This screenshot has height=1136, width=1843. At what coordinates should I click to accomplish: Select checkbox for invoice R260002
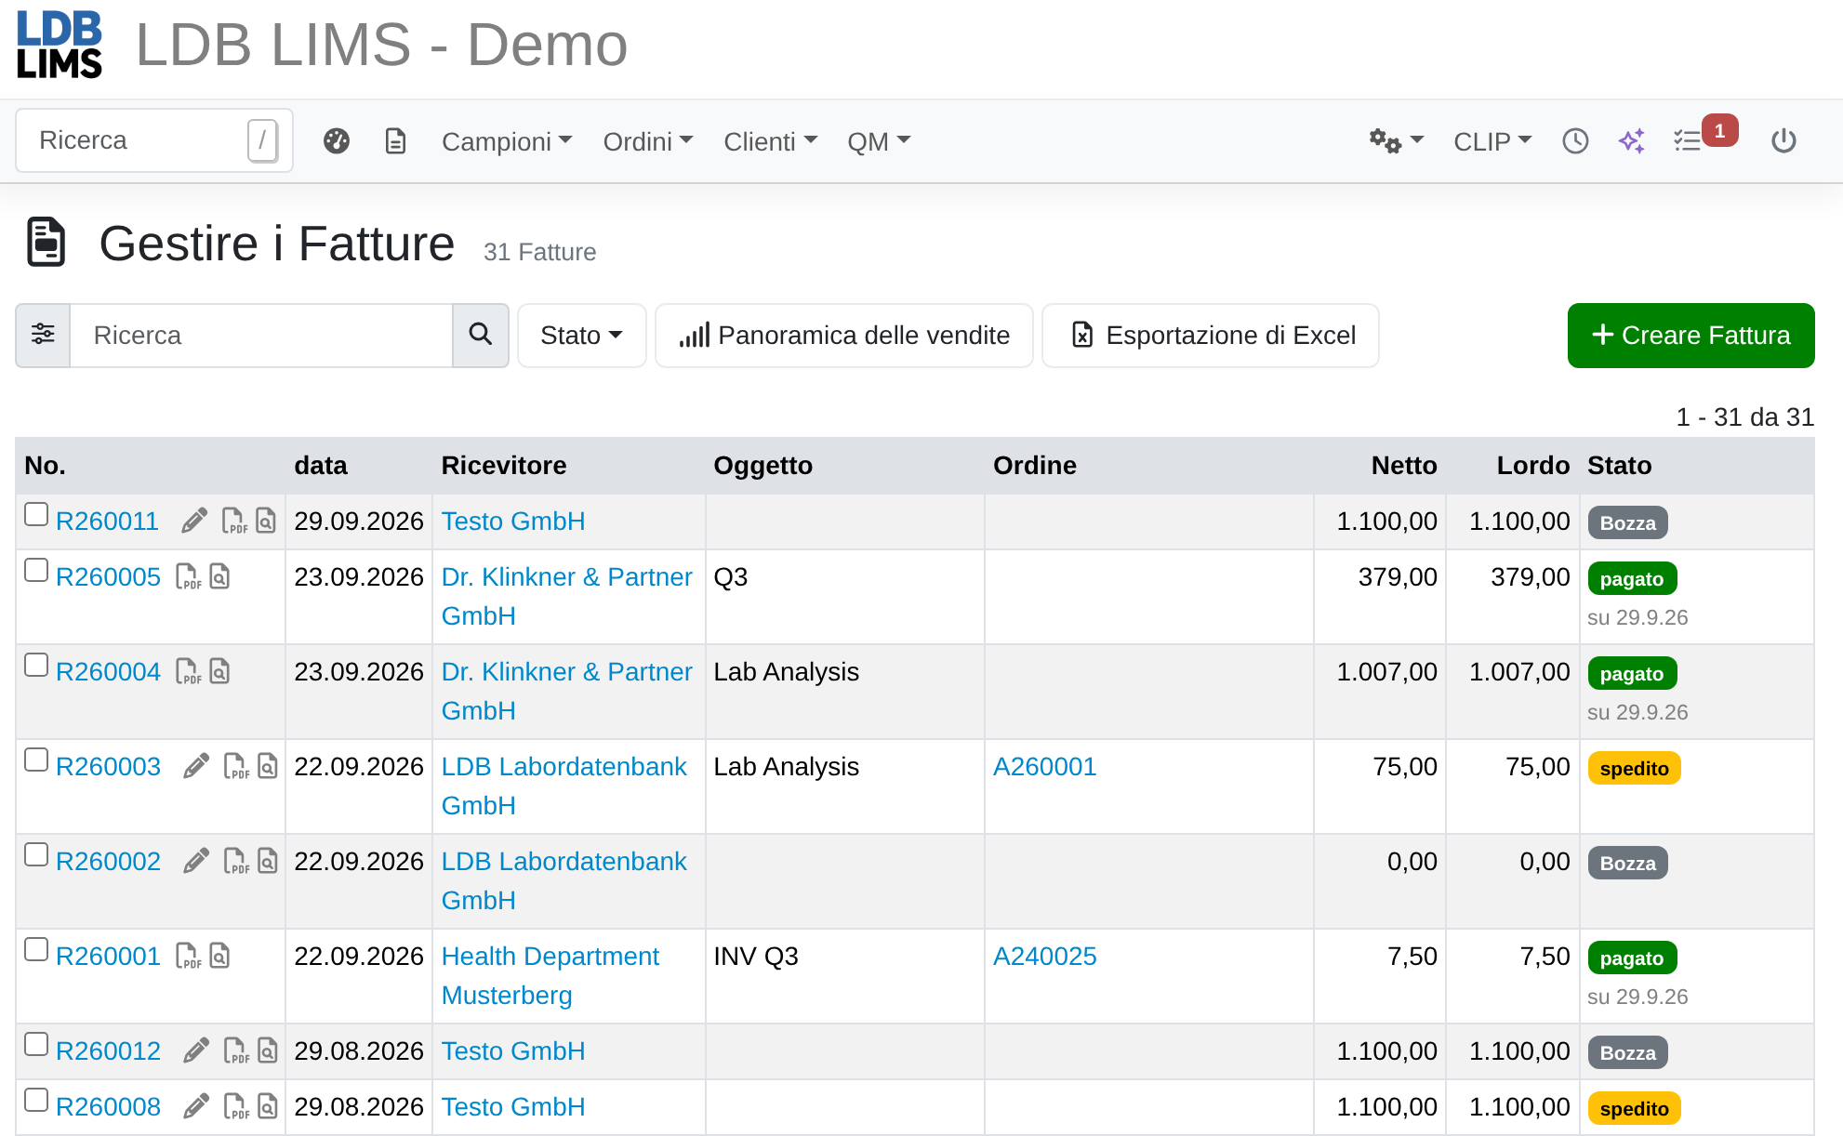pyautogui.click(x=36, y=854)
